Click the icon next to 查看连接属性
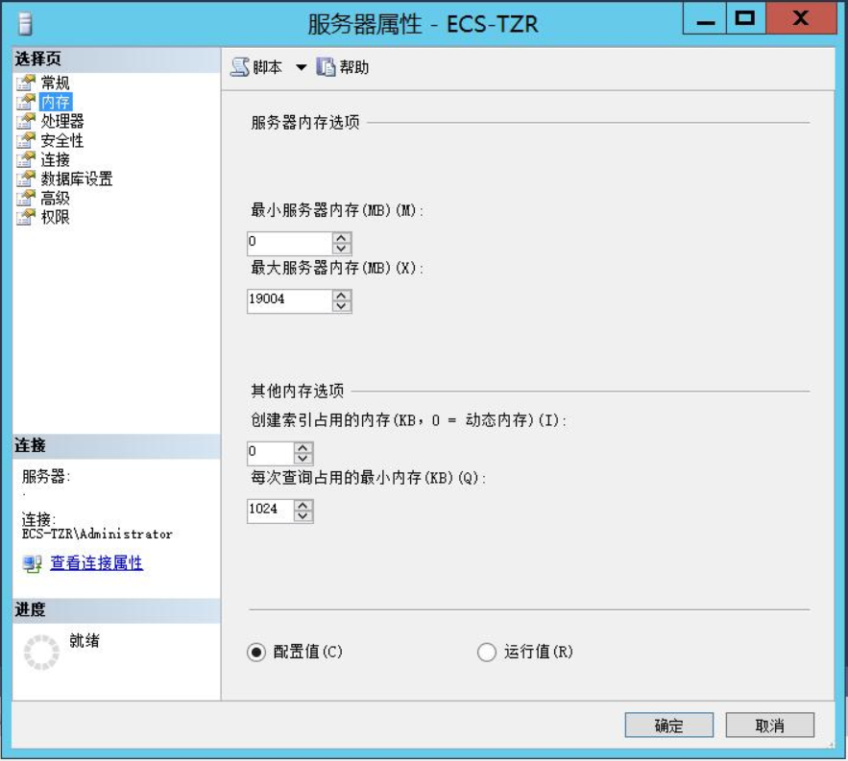Screen dimensions: 848x761 32,563
